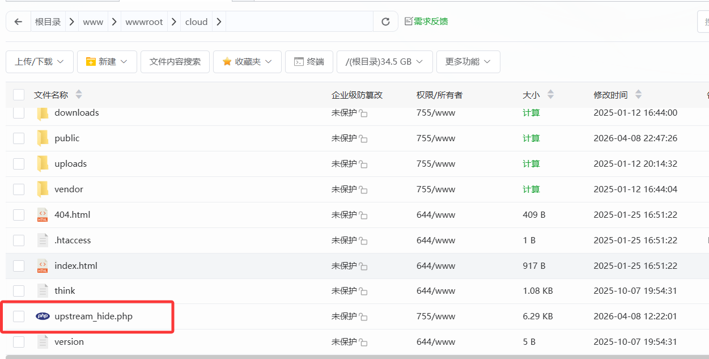Expand the 新建 dropdown menu
The width and height of the screenshot is (709, 359).
(x=107, y=62)
